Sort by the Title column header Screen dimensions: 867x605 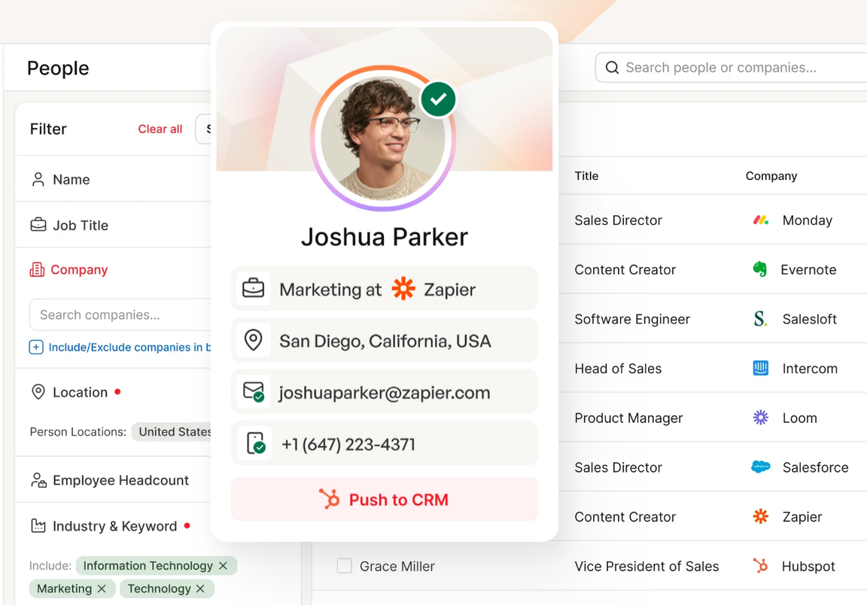pyautogui.click(x=586, y=176)
